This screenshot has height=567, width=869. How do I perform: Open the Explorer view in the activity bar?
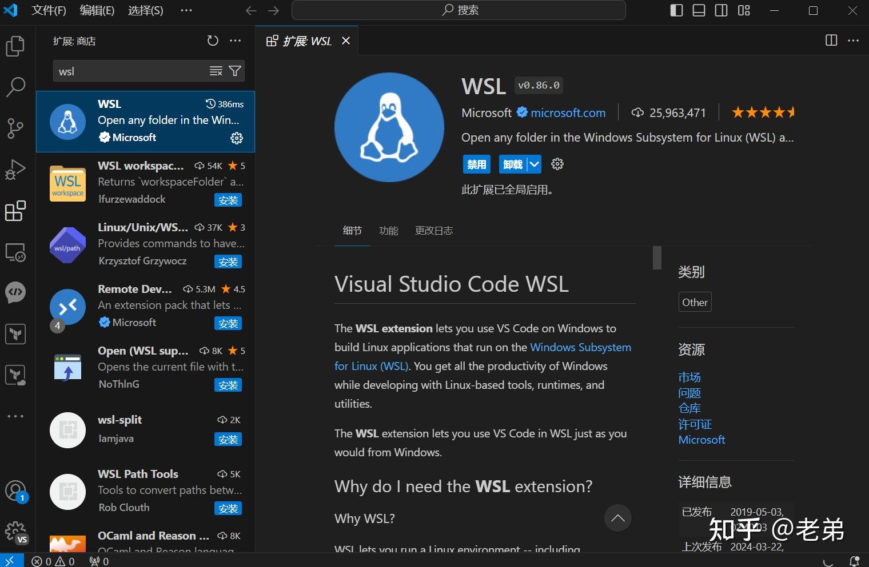tap(15, 46)
